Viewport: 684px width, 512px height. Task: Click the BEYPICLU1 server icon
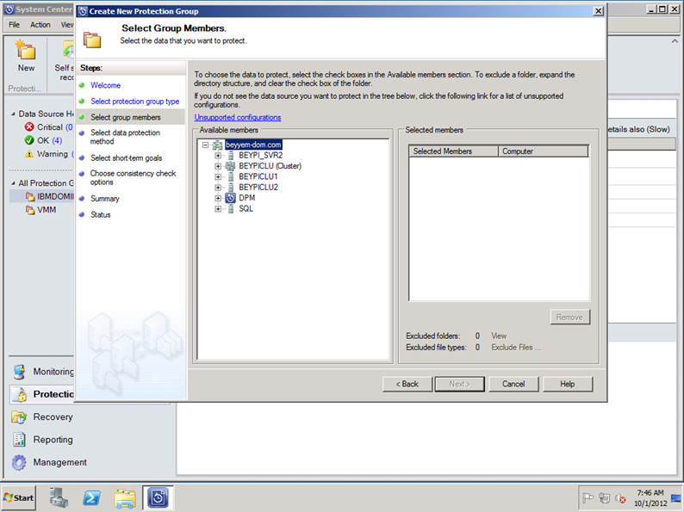click(230, 176)
